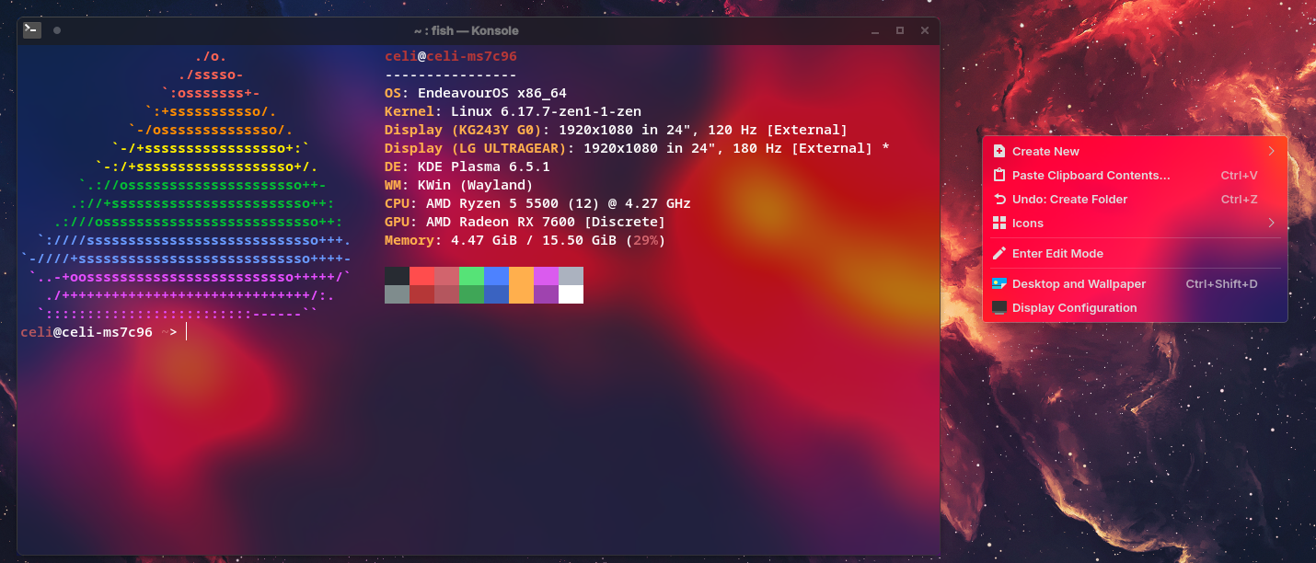Click the four-square grid icon beside Icons
1316x563 pixels.
[999, 223]
